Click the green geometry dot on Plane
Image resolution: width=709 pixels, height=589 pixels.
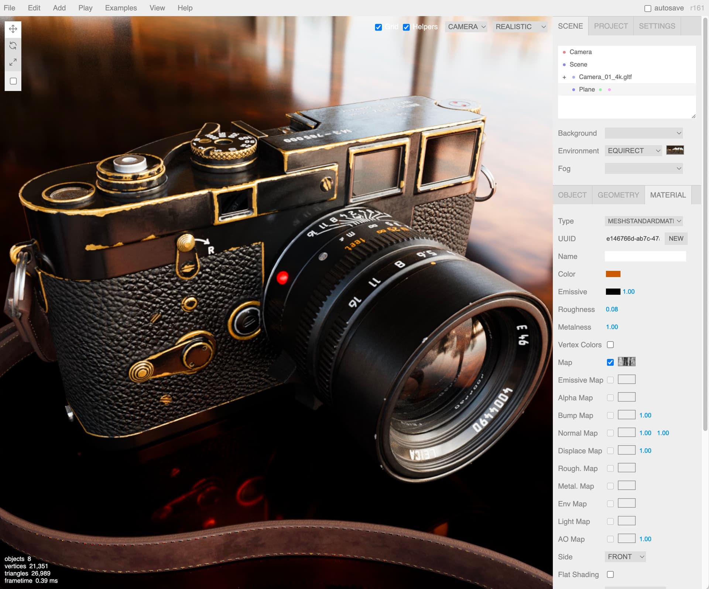coord(600,90)
